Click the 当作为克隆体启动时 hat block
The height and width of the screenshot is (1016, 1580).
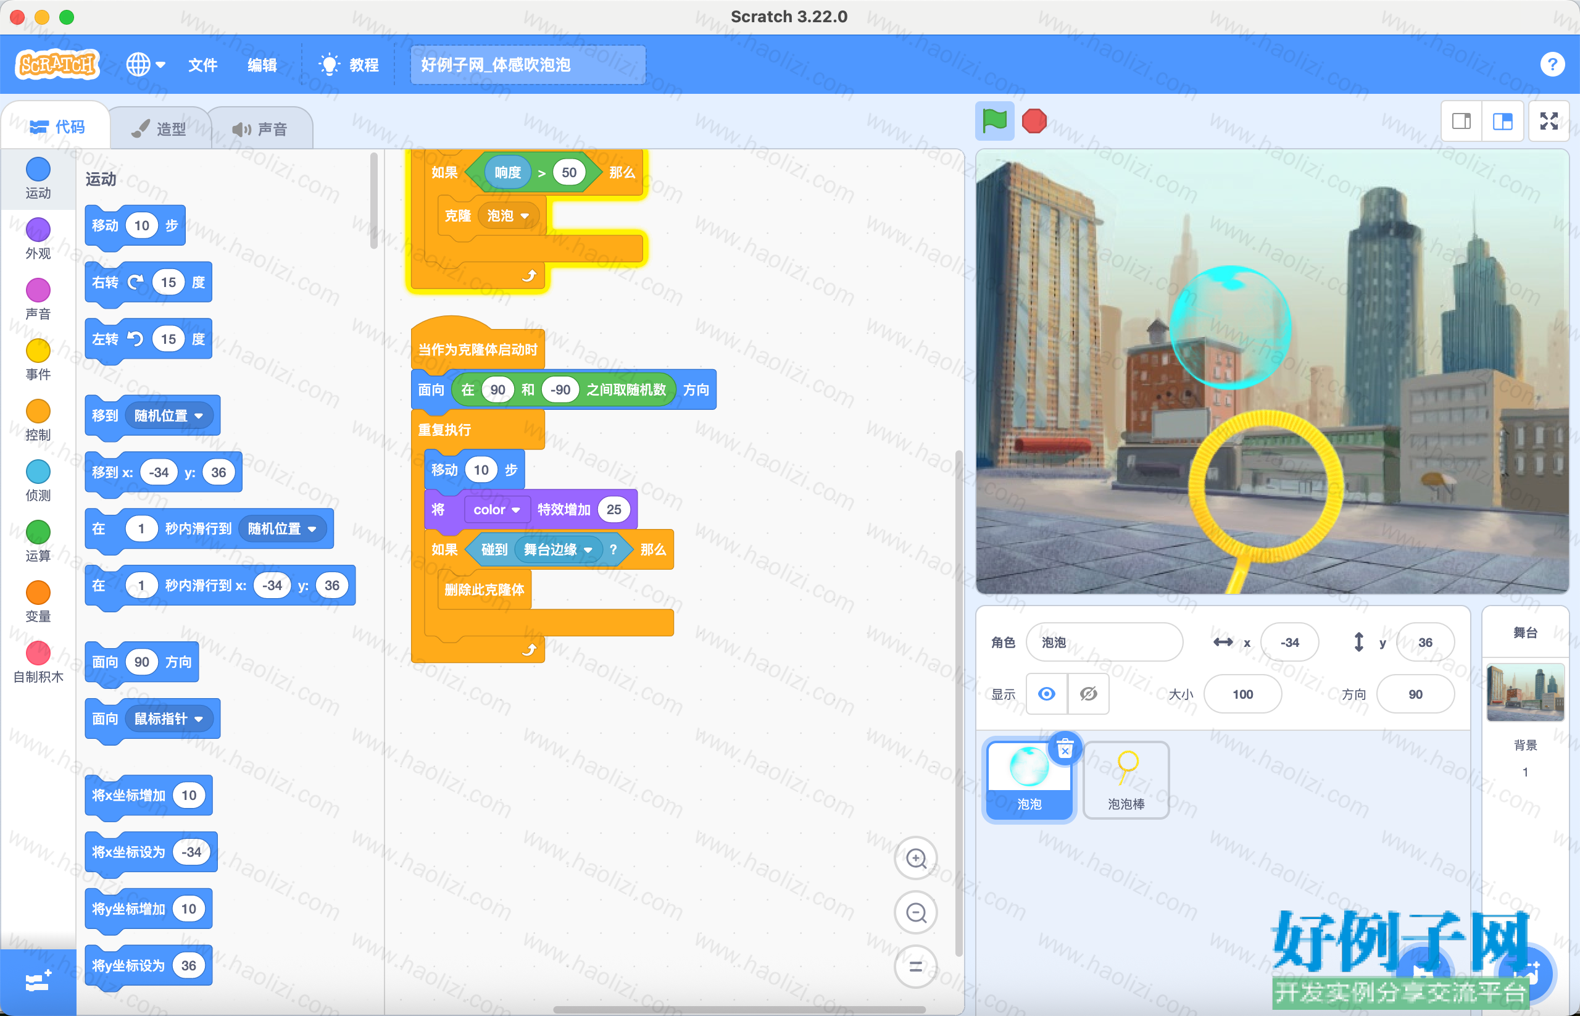coord(478,344)
